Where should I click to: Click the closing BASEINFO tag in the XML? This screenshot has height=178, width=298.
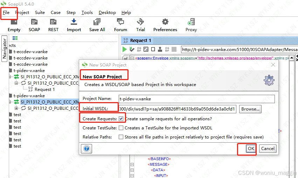159,159
